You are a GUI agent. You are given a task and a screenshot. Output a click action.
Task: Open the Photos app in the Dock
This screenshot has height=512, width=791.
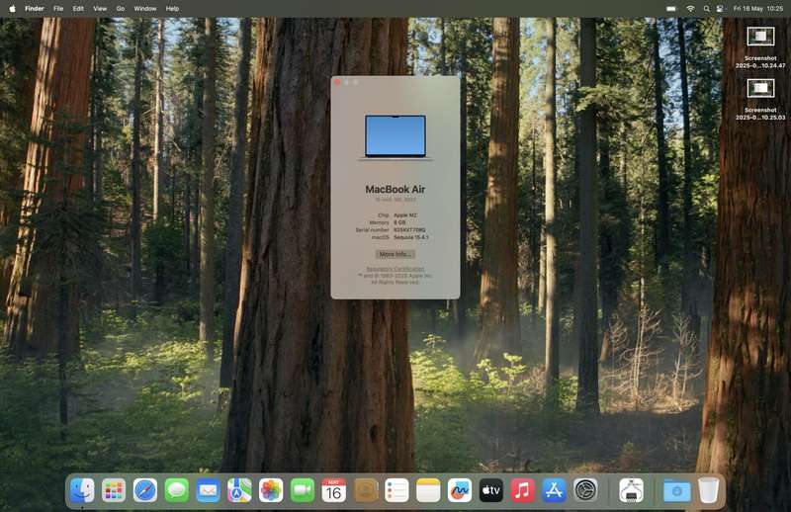point(271,490)
